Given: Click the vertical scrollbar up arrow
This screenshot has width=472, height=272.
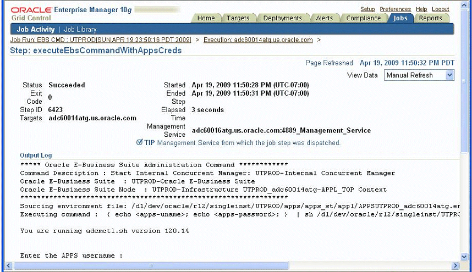Looking at the screenshot, I should pyautogui.click(x=464, y=5).
